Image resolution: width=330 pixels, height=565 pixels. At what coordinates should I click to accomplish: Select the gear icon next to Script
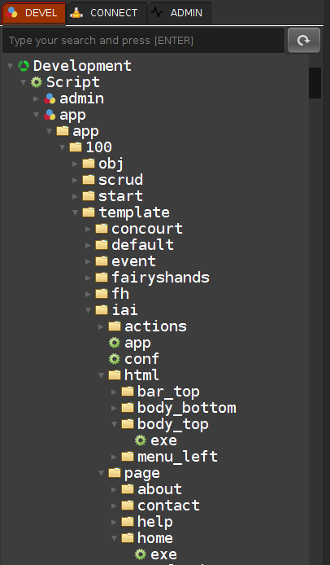click(37, 82)
